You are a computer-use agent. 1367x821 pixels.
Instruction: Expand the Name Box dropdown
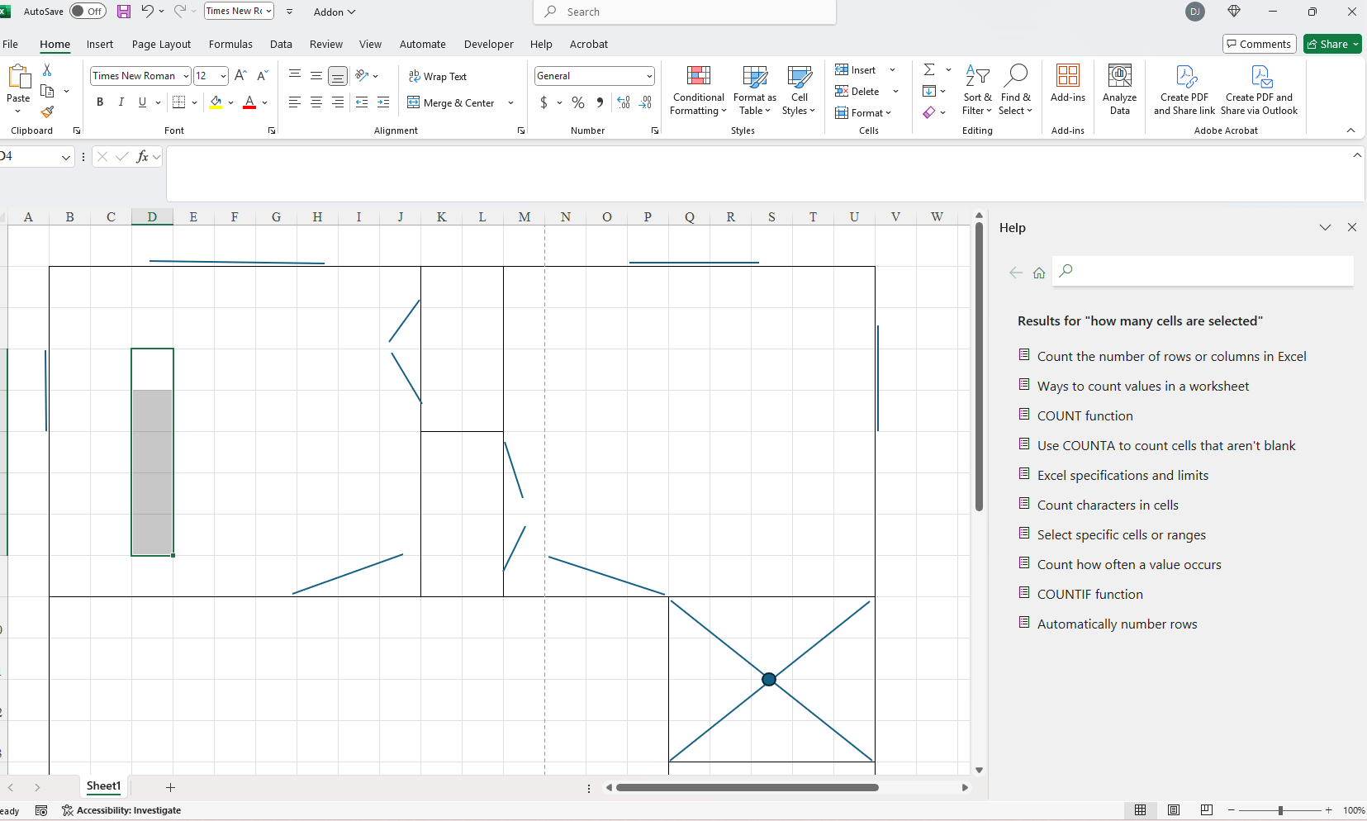tap(66, 157)
